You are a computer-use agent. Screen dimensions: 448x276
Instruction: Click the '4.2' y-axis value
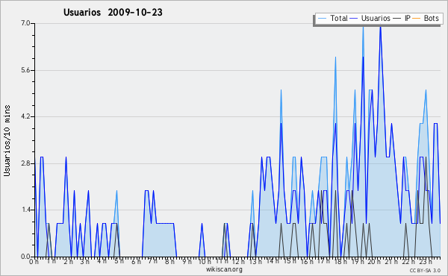tap(25, 116)
